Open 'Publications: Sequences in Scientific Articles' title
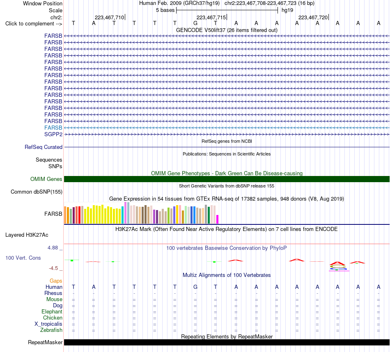390x352 pixels. [227, 154]
